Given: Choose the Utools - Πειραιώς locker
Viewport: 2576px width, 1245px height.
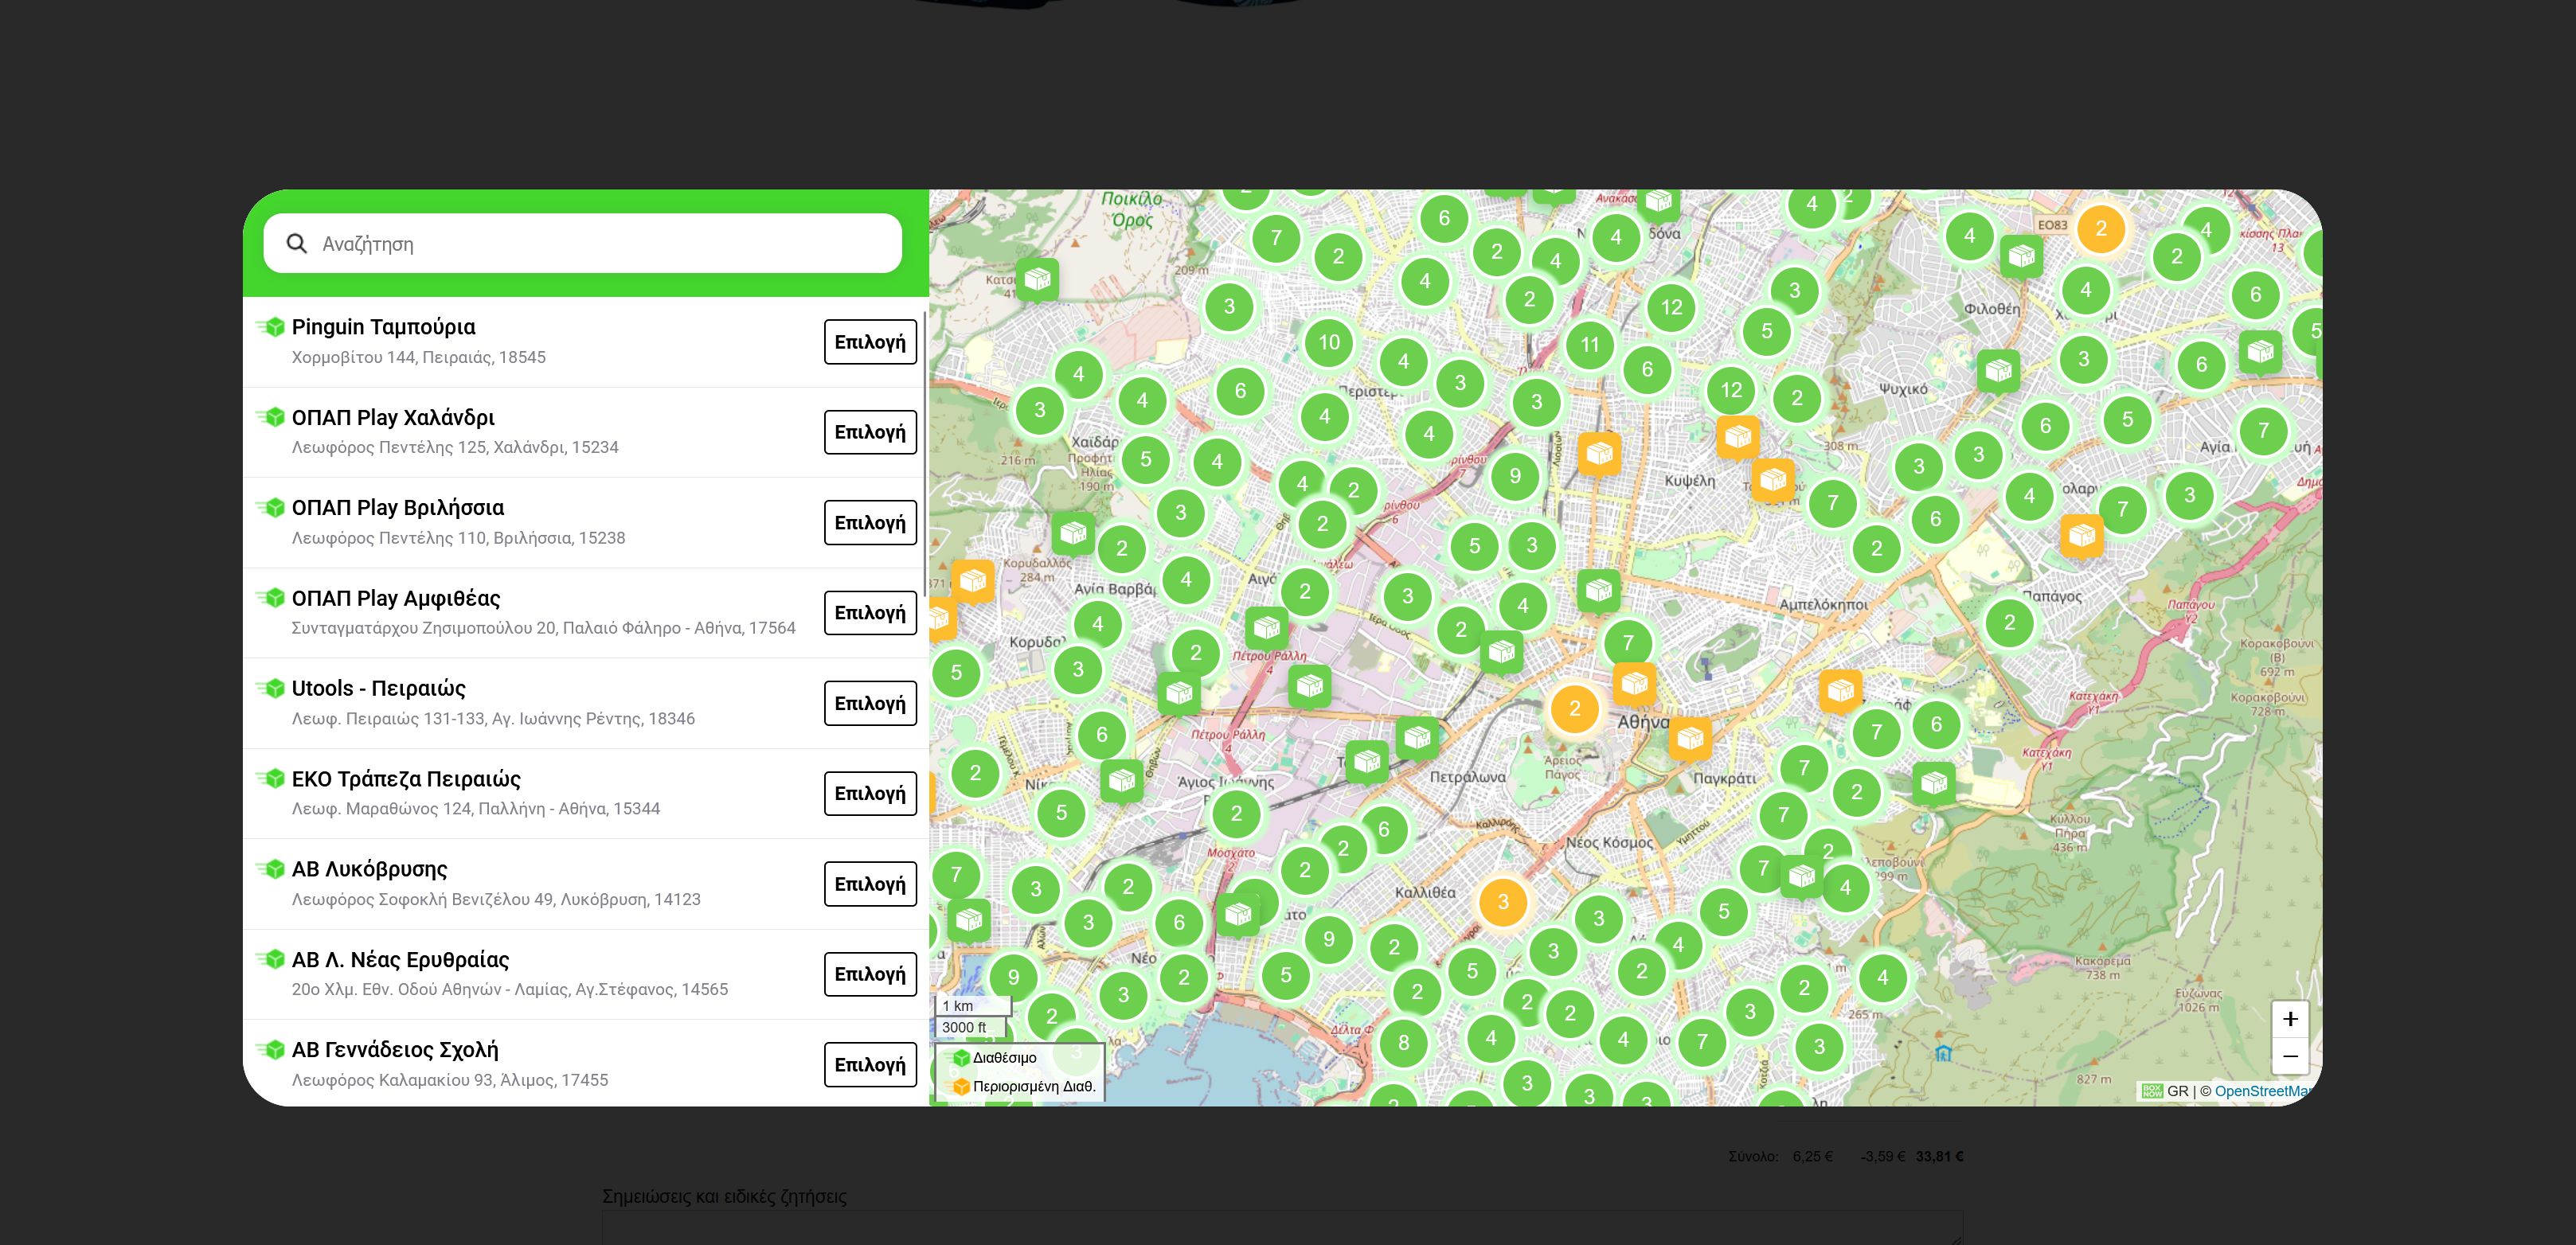Looking at the screenshot, I should (869, 703).
